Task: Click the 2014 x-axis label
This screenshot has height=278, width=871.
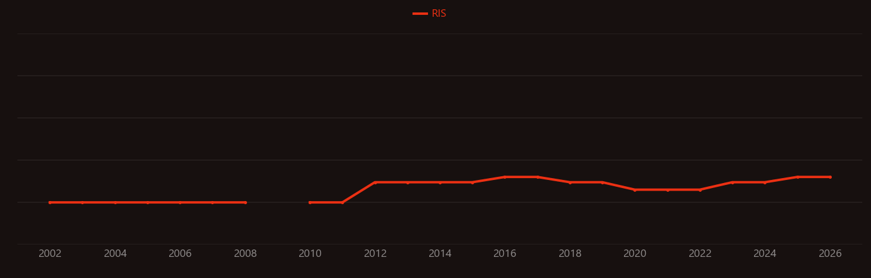Action: (x=440, y=254)
